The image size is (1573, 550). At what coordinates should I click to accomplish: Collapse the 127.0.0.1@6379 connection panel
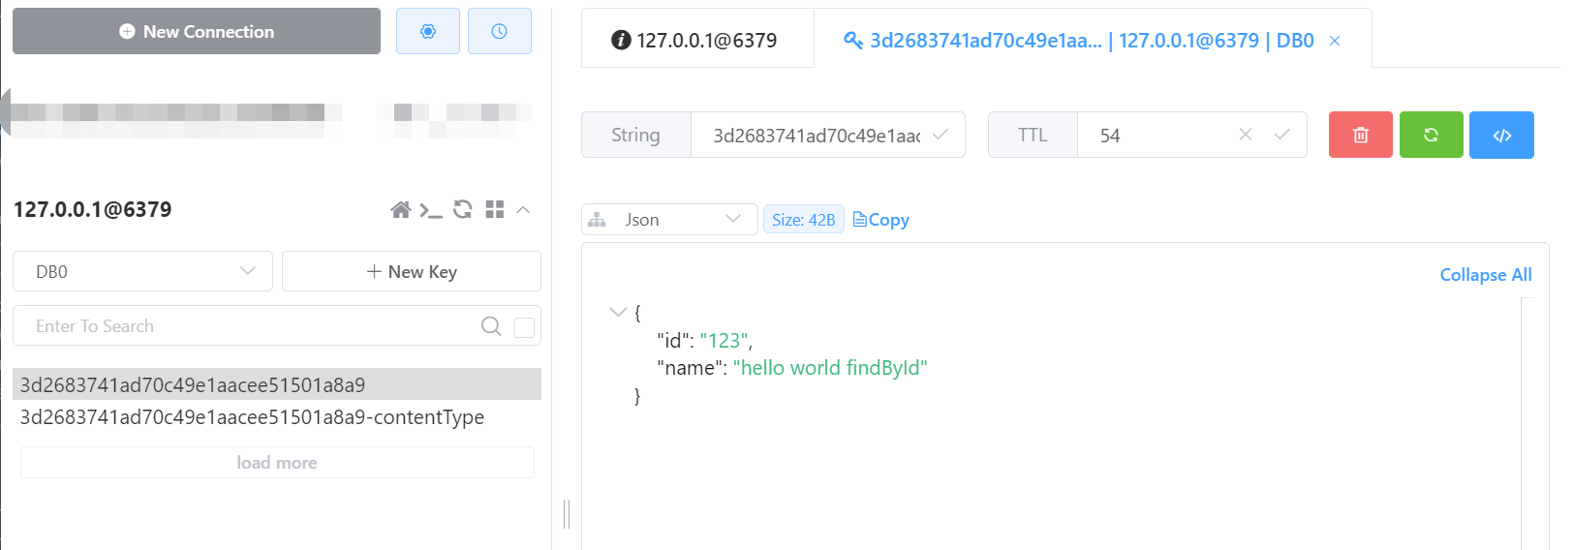pos(523,209)
